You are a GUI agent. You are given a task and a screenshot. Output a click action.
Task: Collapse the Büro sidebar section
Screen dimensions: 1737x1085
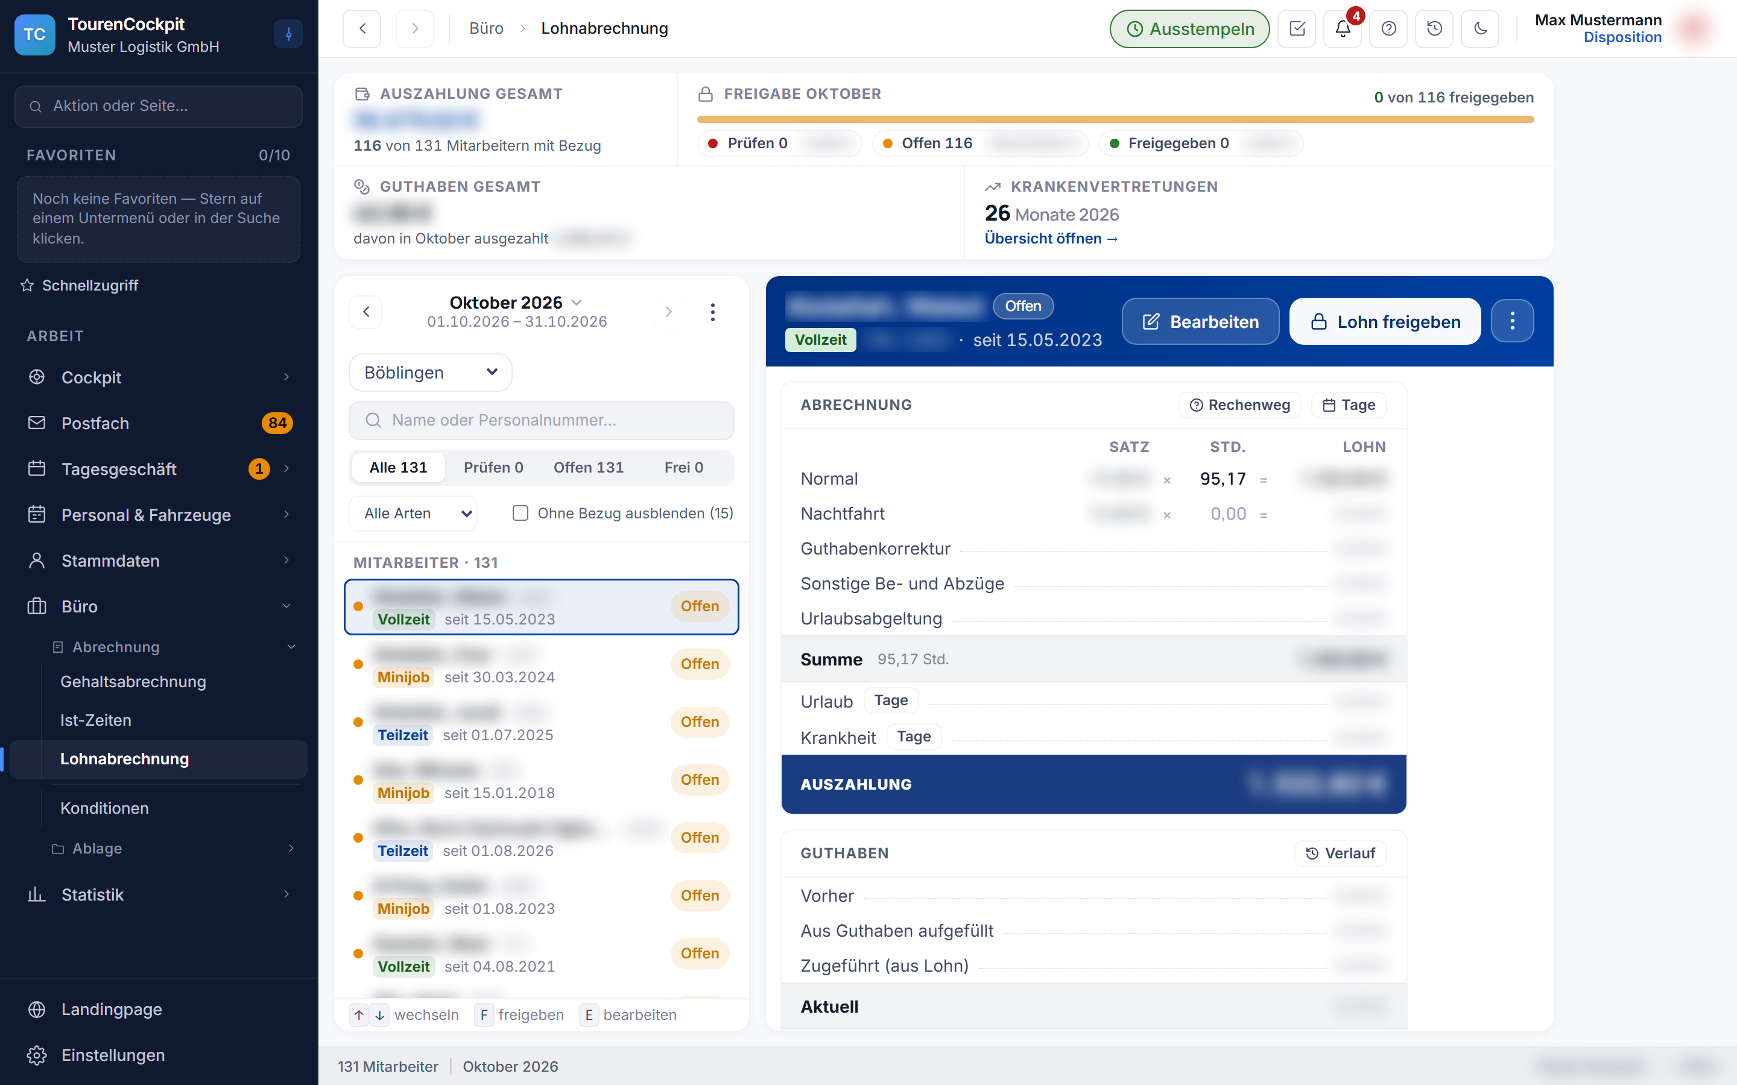[159, 606]
